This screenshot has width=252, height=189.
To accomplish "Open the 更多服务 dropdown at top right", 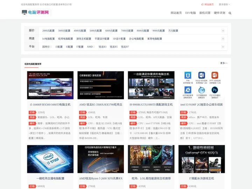I will [224, 5].
